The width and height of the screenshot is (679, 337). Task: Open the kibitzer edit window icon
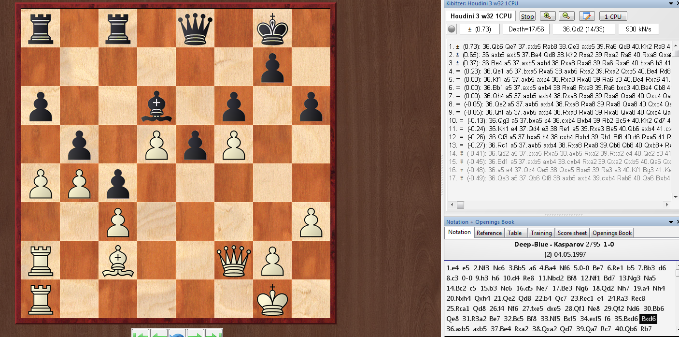point(587,16)
